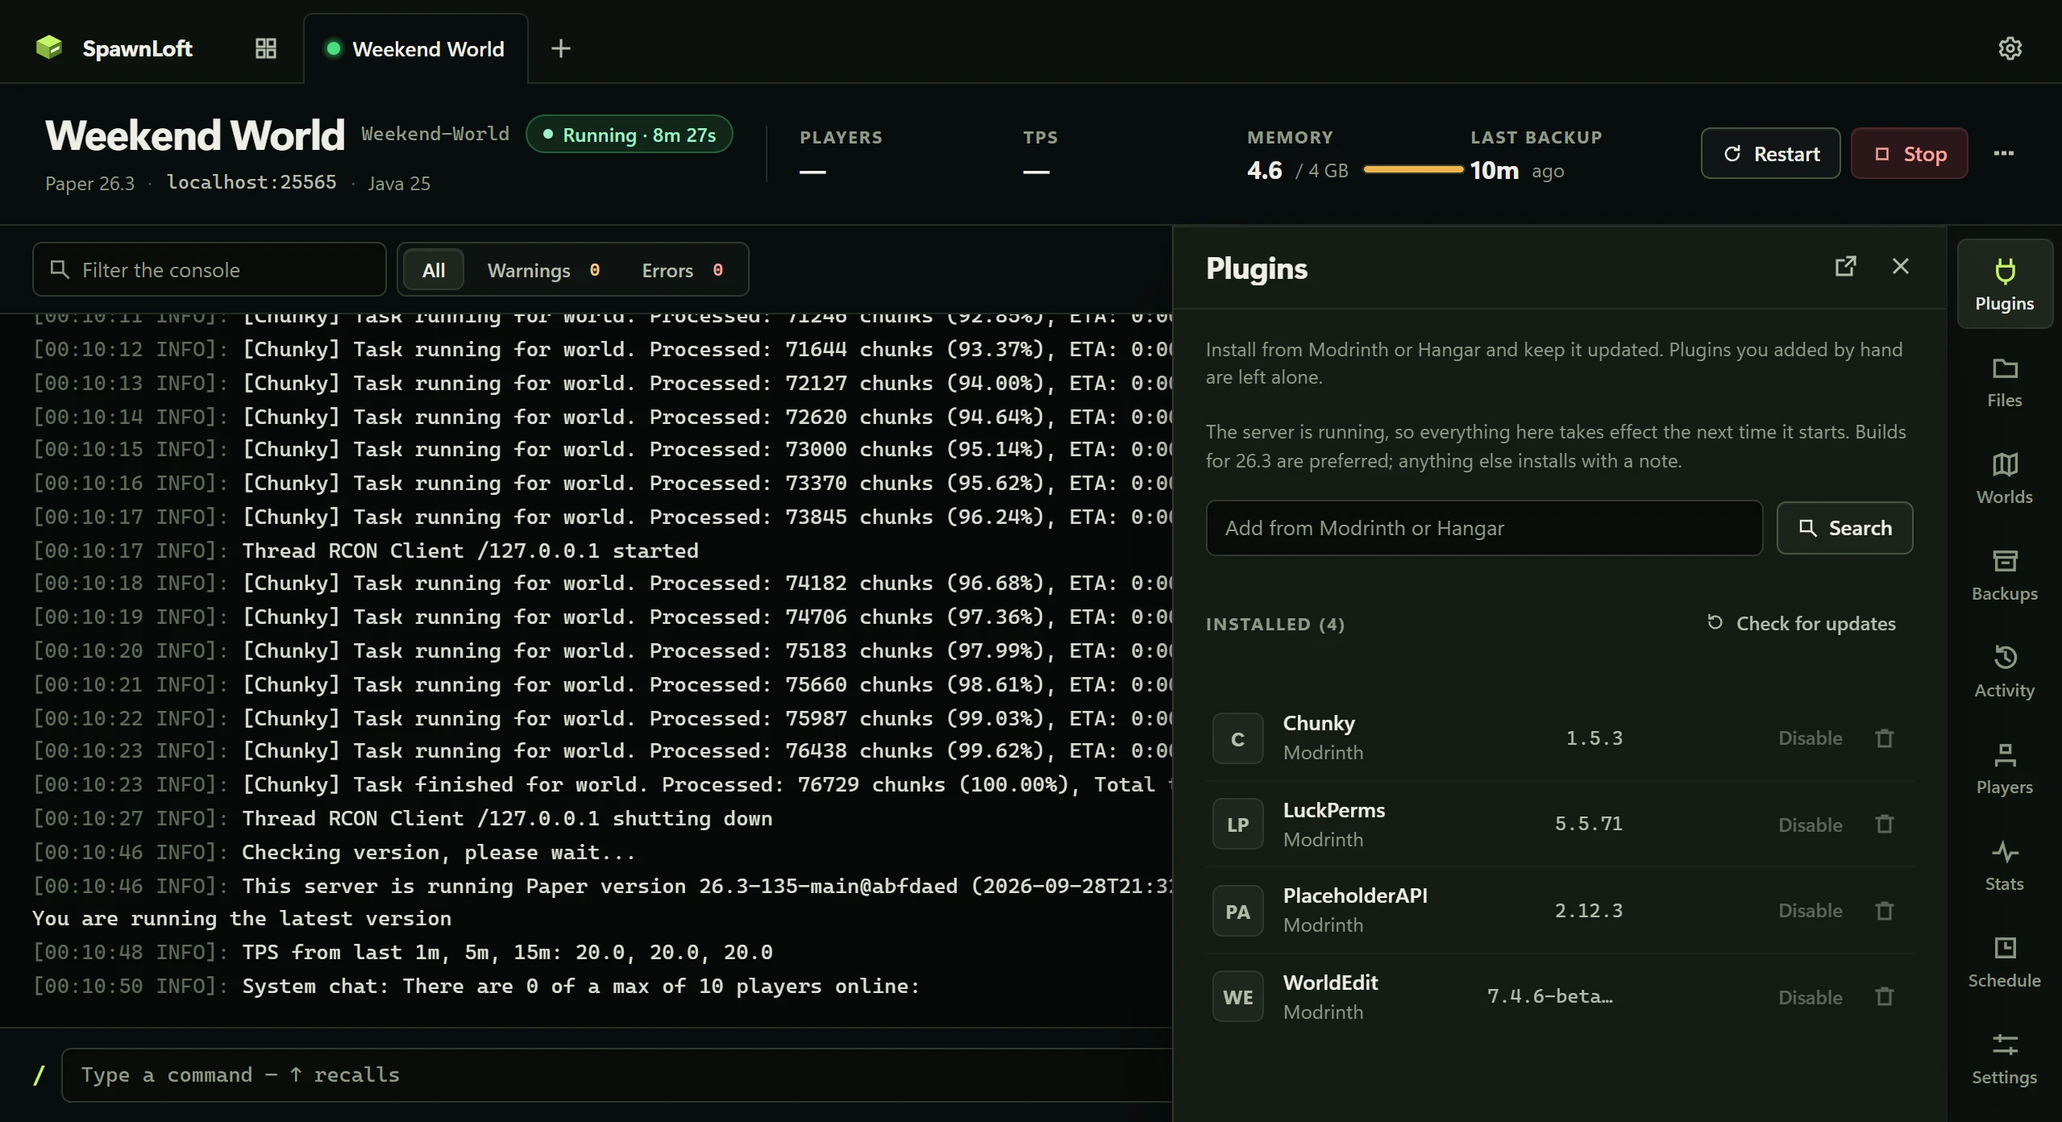Focus the Filter the console field
This screenshot has height=1122, width=2062.
(x=210, y=269)
